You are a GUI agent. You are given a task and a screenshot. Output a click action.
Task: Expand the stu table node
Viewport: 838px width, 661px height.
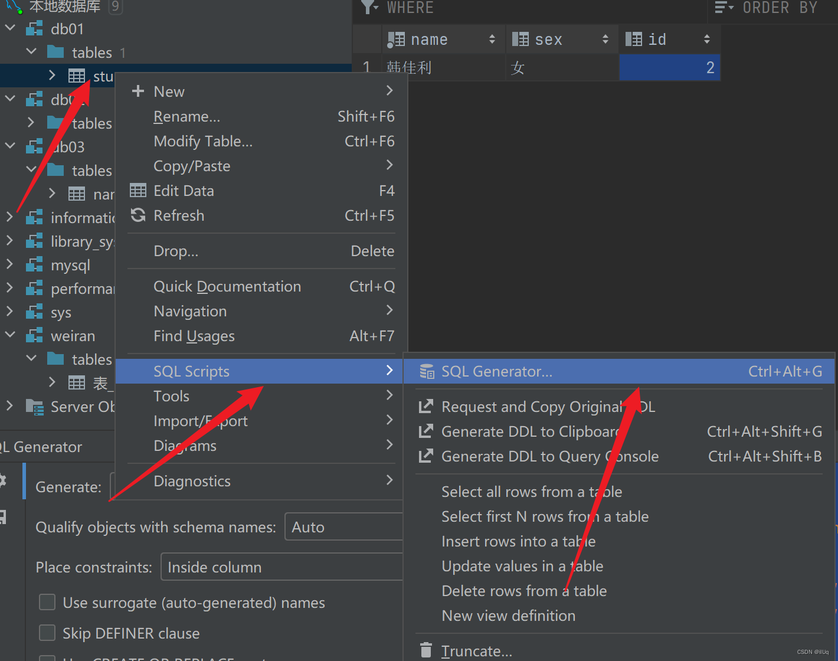[x=52, y=75]
